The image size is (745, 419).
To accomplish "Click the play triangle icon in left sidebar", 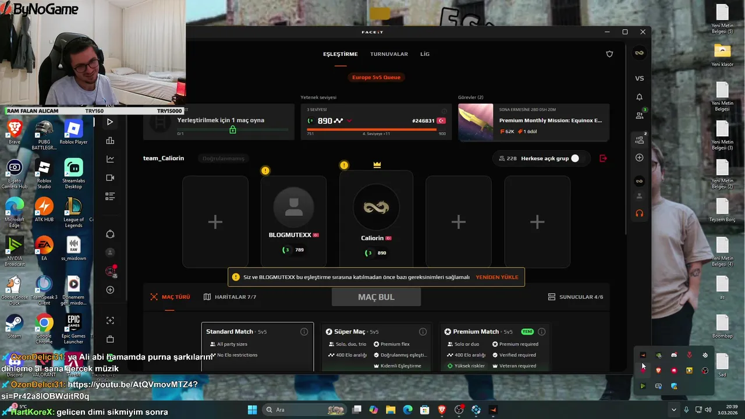I will click(x=110, y=122).
